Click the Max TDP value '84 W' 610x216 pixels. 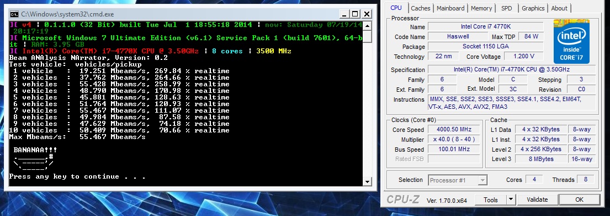point(531,36)
